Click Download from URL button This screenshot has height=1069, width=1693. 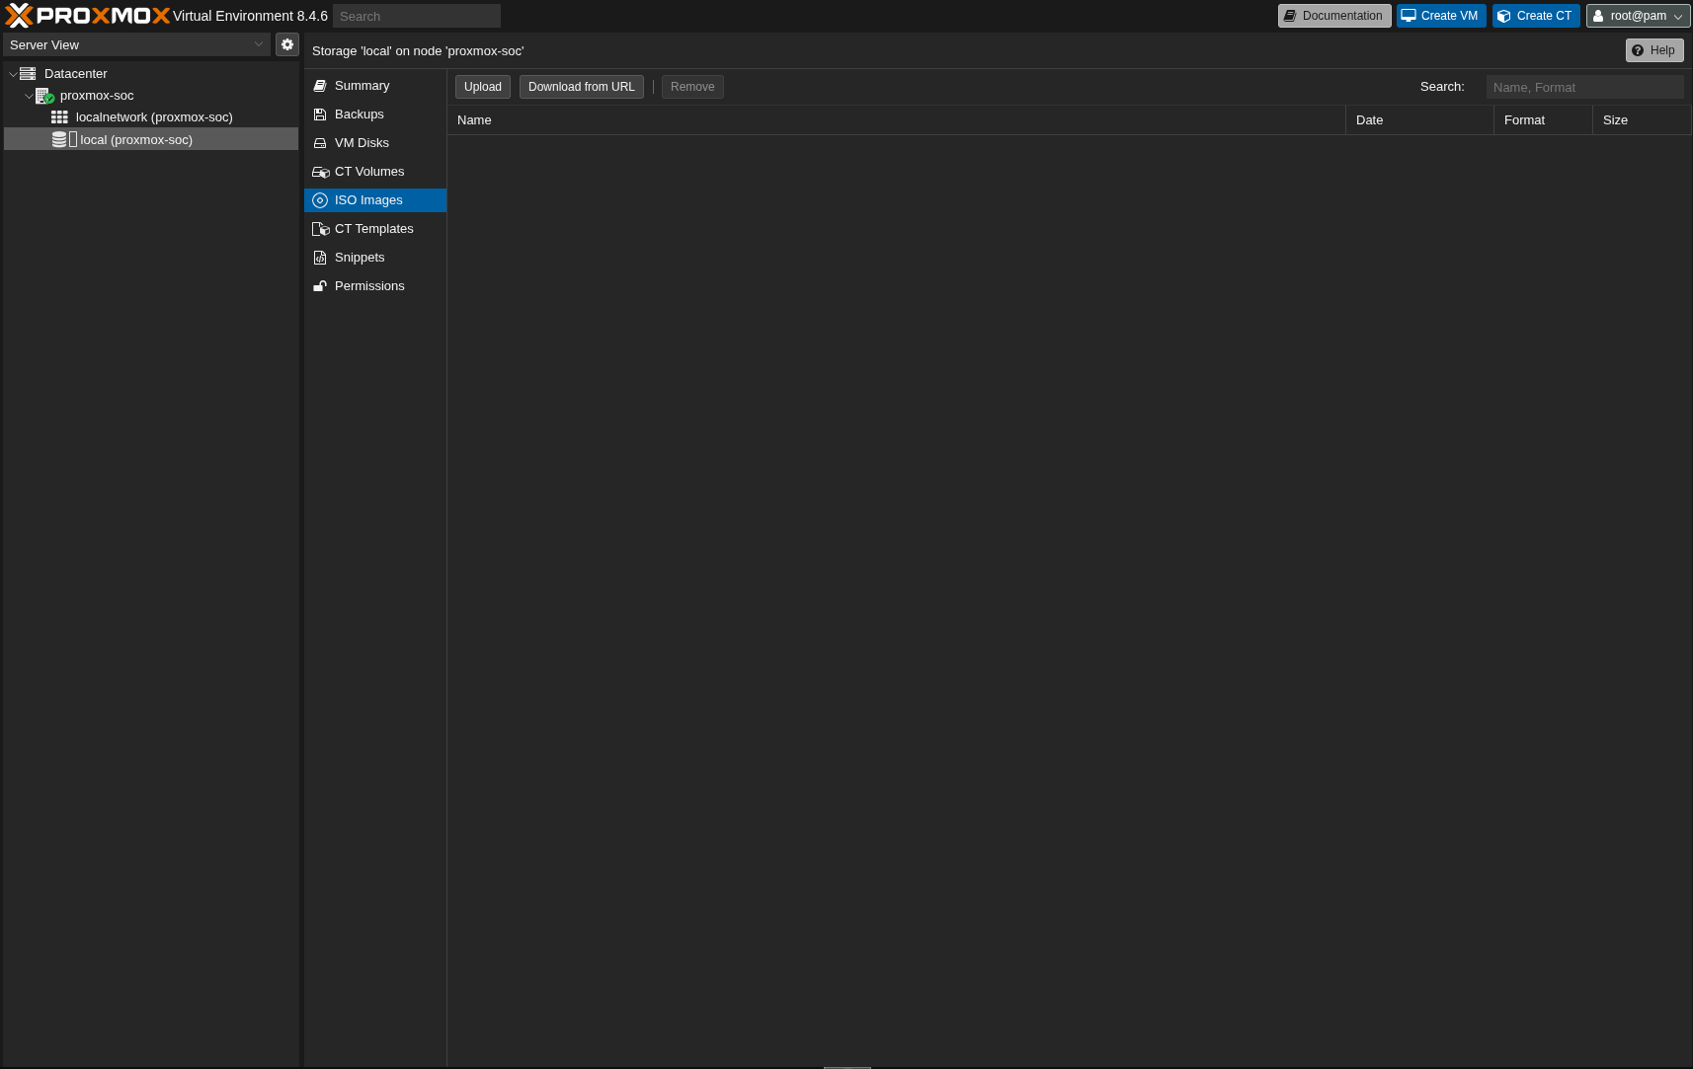coord(581,87)
